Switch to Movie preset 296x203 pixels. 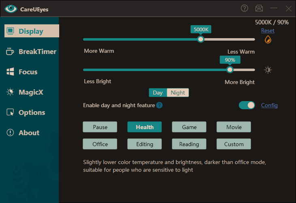[234, 127]
